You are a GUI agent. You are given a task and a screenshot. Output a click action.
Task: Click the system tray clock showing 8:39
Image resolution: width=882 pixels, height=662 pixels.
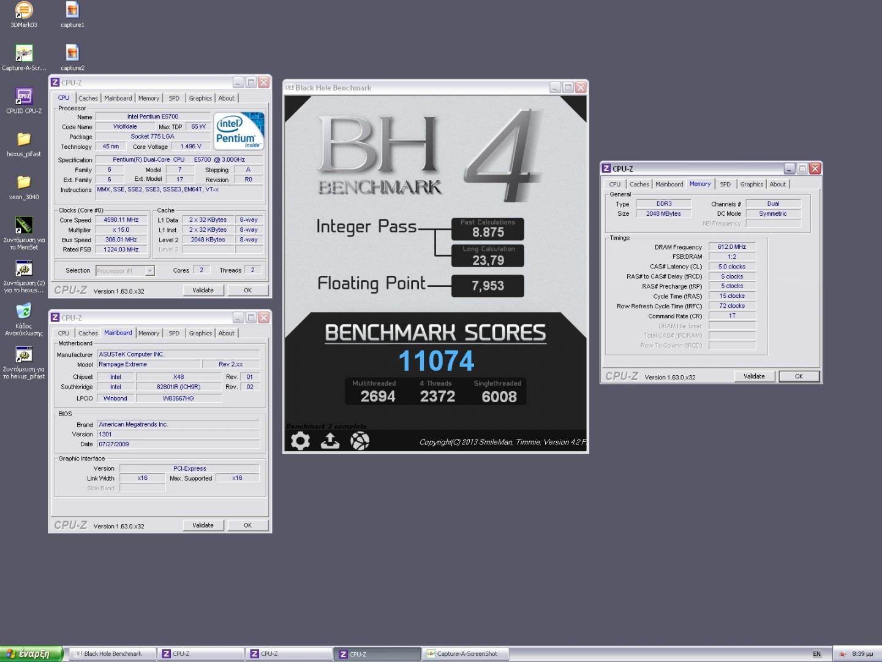862,654
